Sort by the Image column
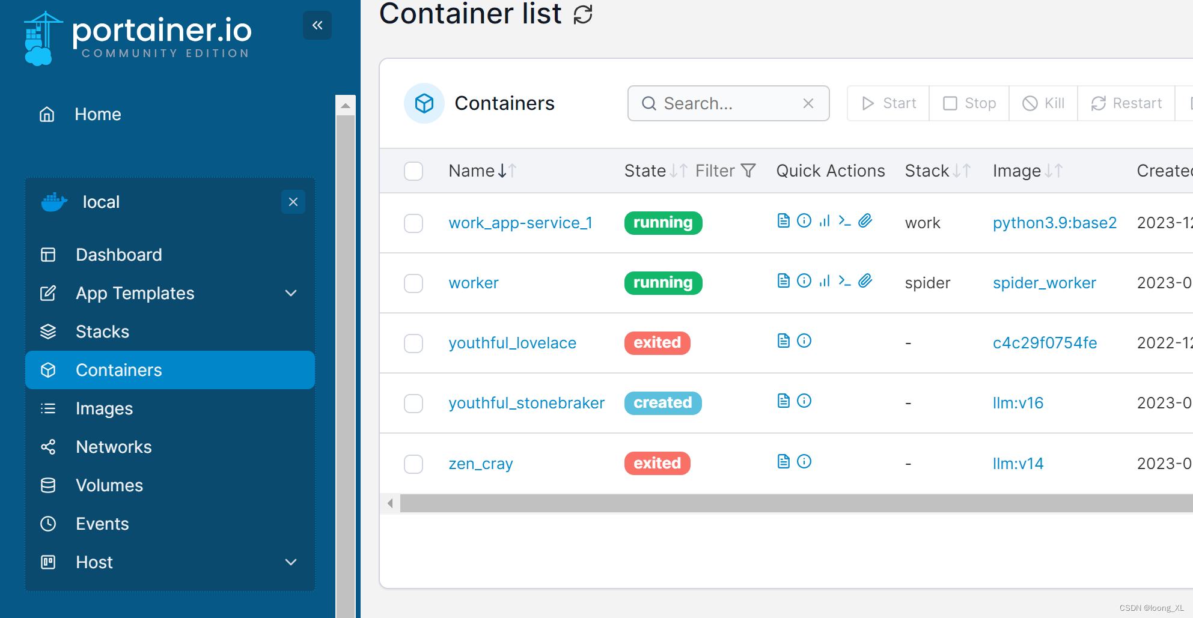Viewport: 1193px width, 618px height. point(1028,171)
